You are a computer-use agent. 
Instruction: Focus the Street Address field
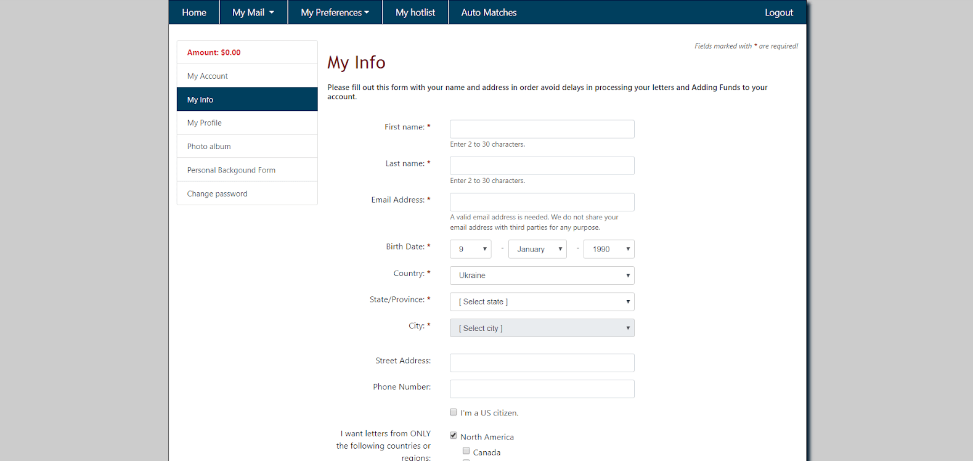point(542,363)
